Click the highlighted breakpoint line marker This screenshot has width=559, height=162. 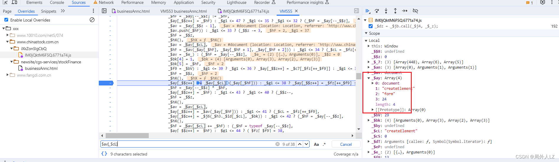pos(106,83)
